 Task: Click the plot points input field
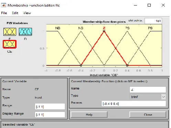pos(153,21)
